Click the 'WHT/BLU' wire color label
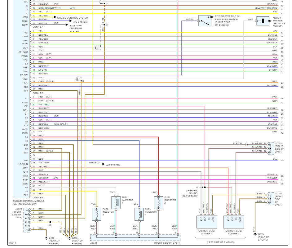Viewport: 292px width, 248px height. 94,162
